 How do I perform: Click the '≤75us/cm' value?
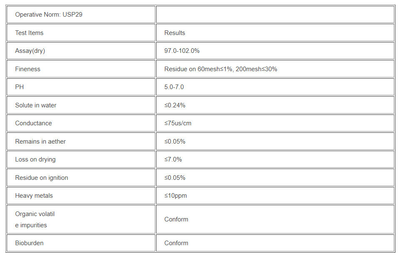pos(178,123)
